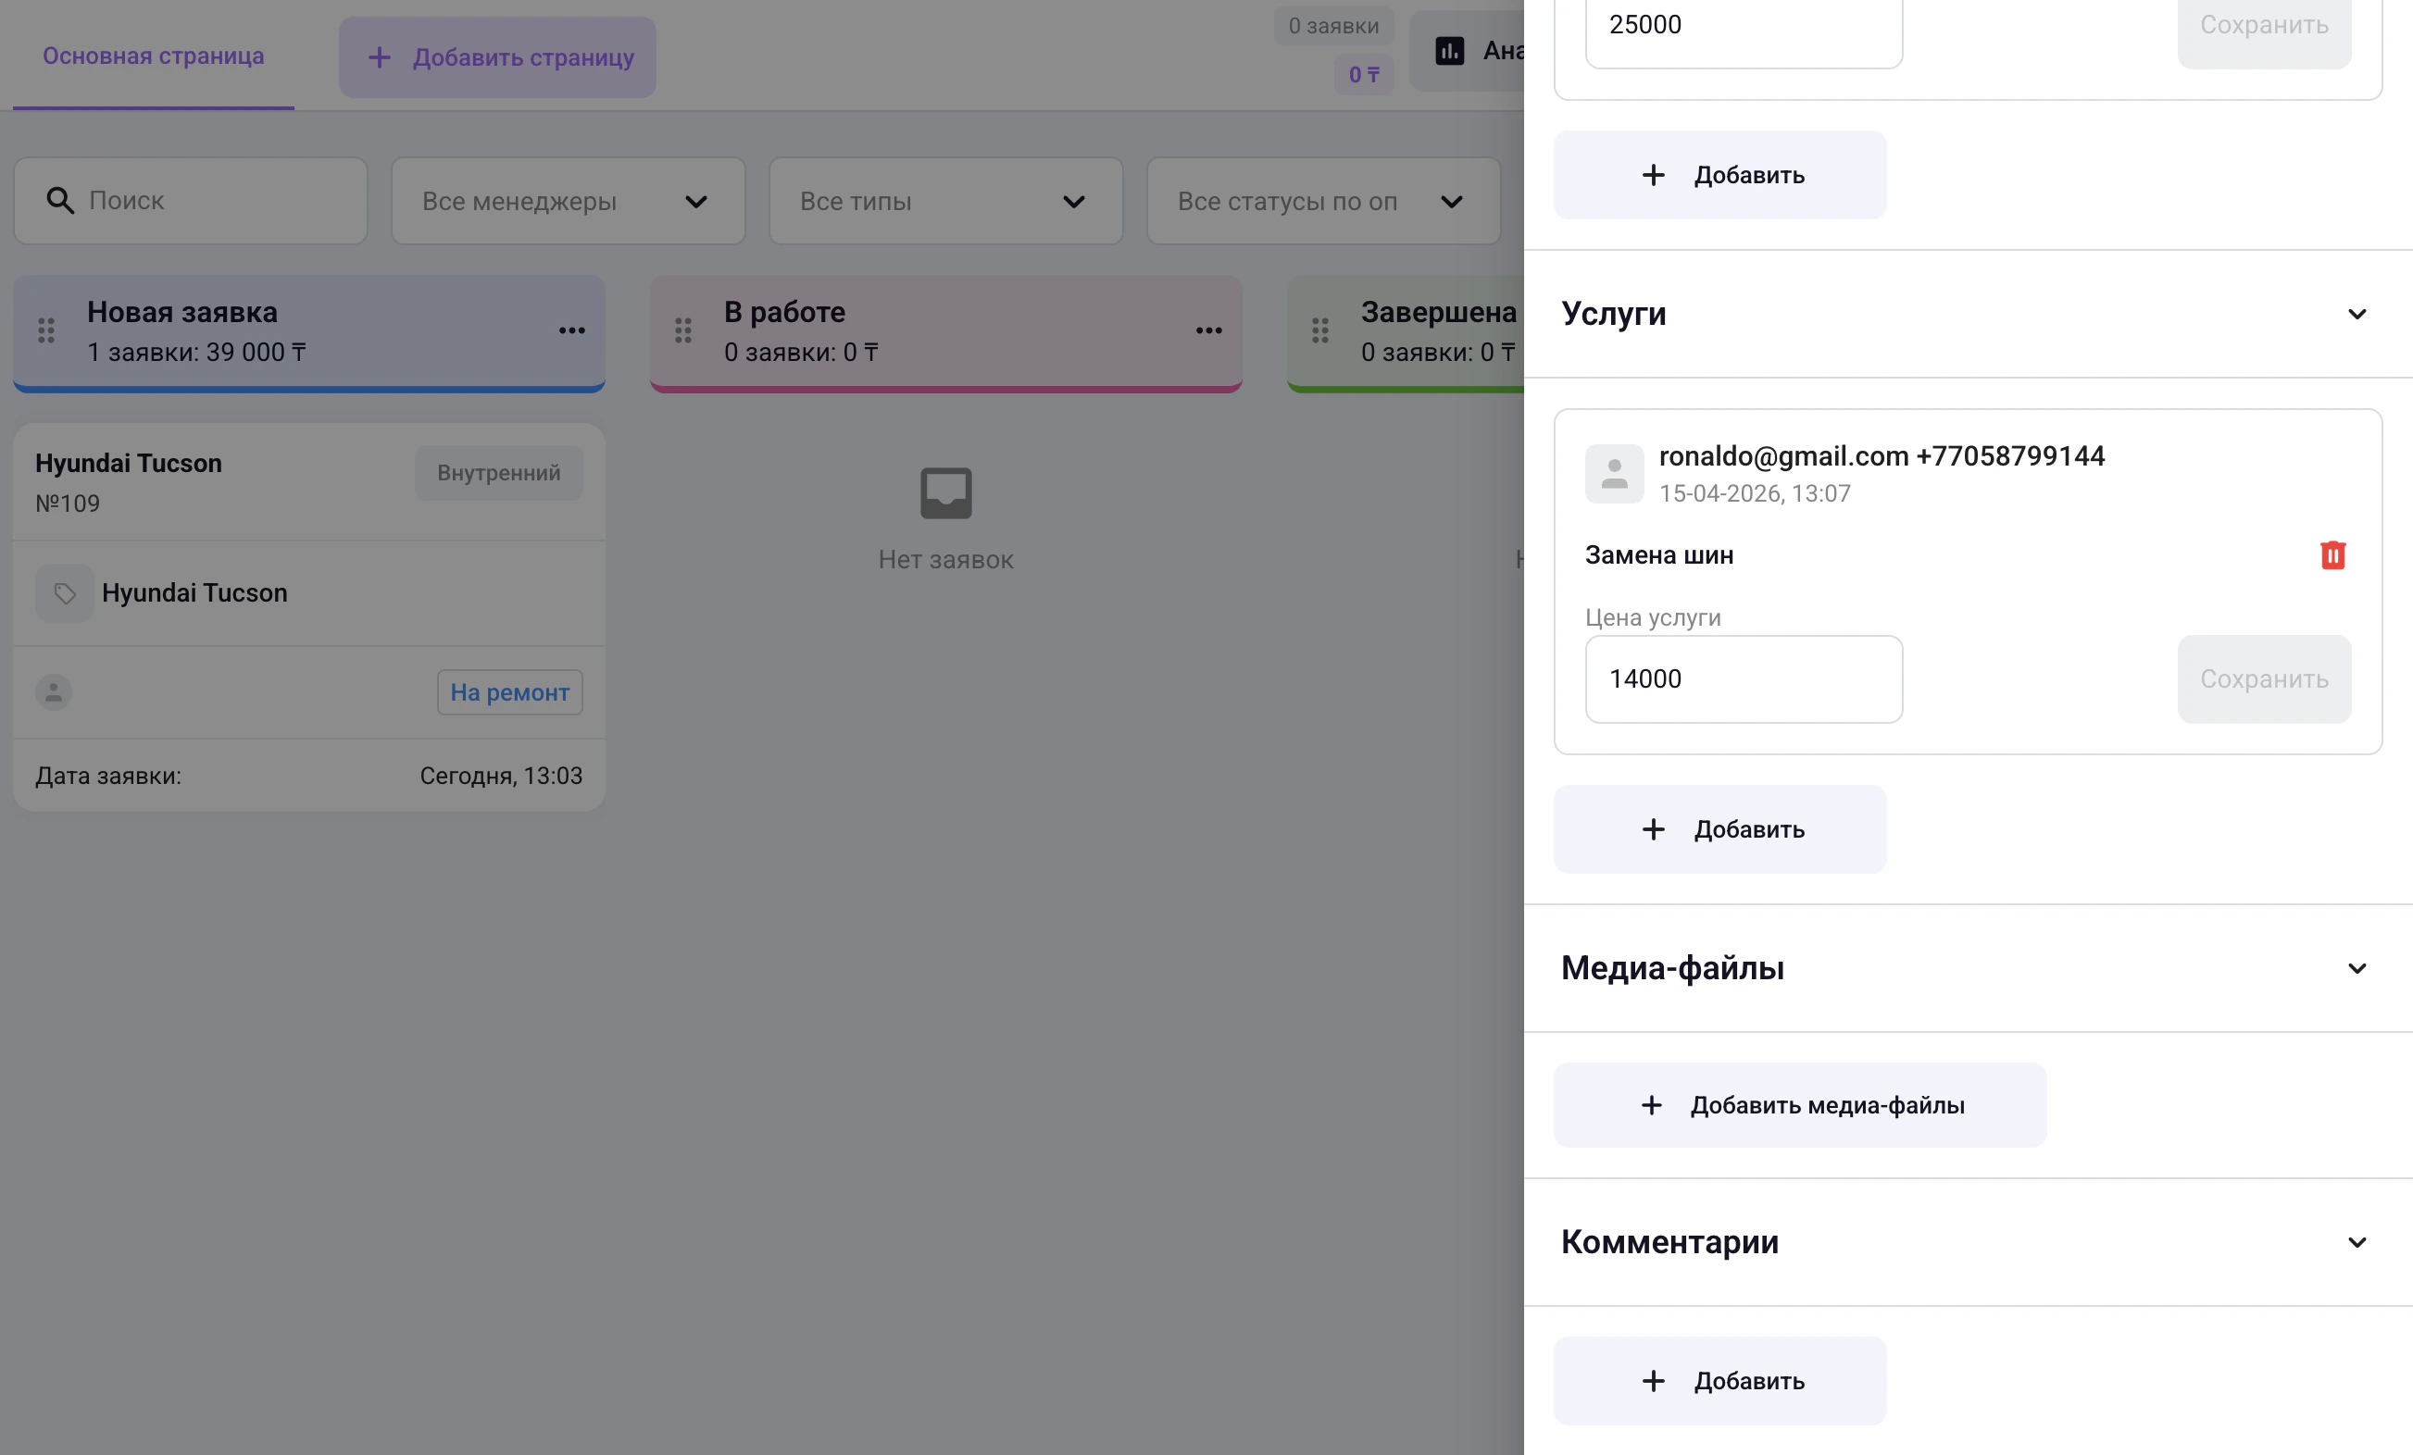Click the analytics chart icon
This screenshot has height=1455, width=2413.
(1449, 51)
